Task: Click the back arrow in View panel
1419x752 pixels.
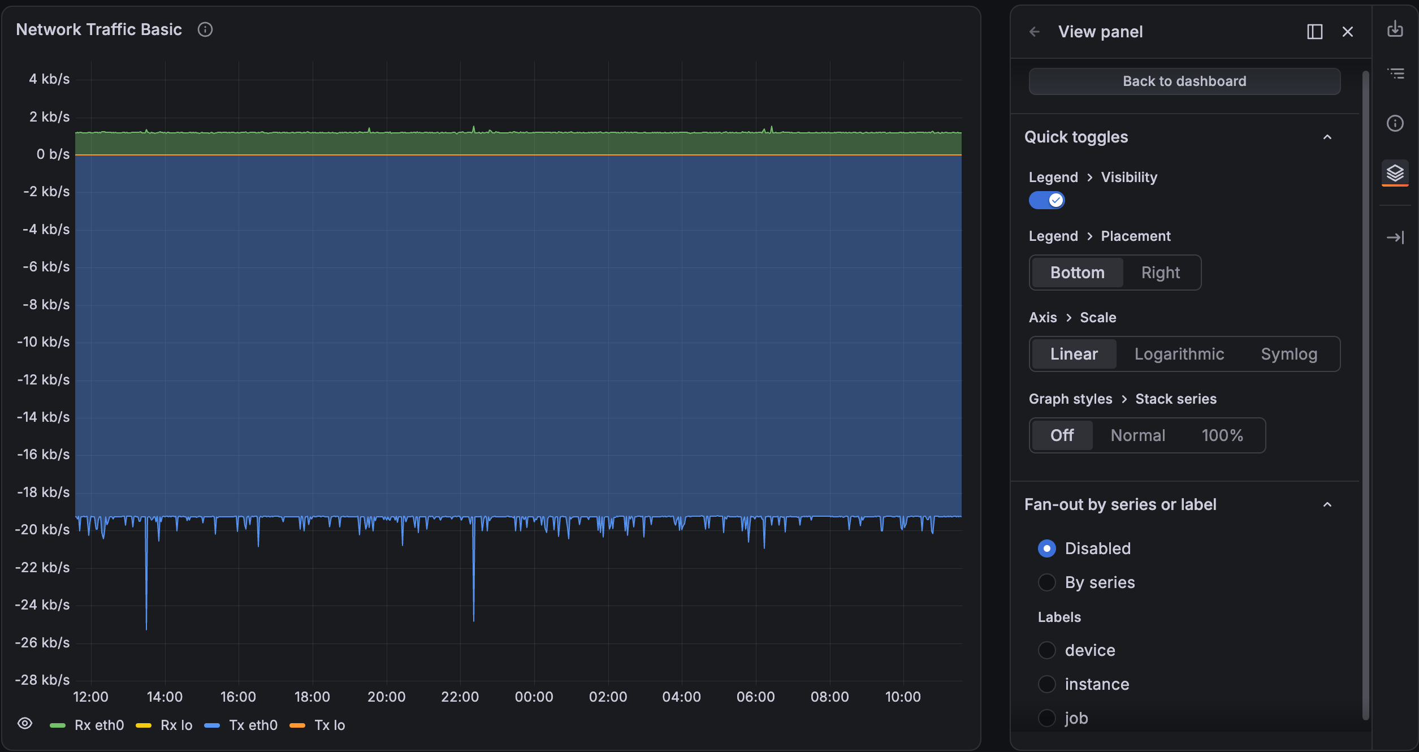Action: pyautogui.click(x=1035, y=32)
